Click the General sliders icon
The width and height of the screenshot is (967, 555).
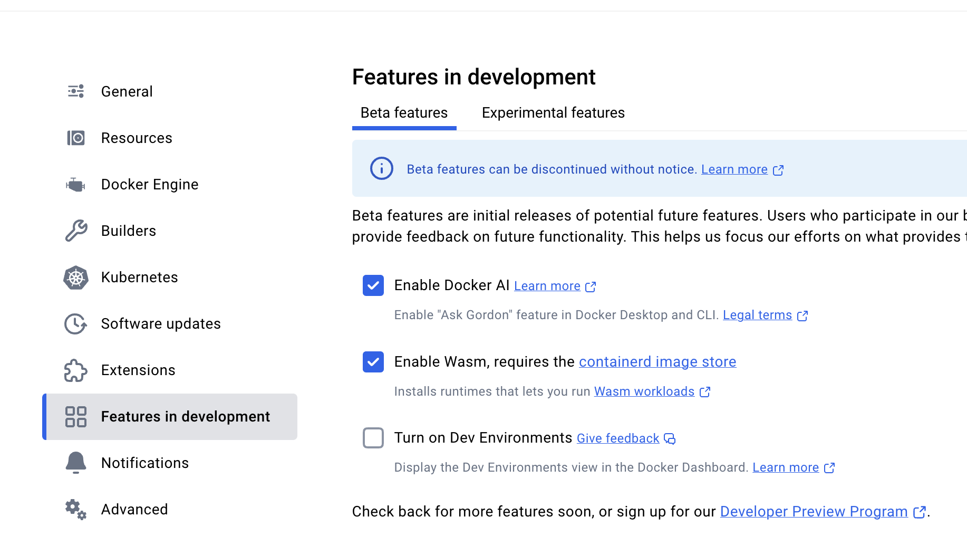[76, 91]
